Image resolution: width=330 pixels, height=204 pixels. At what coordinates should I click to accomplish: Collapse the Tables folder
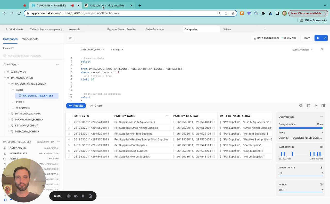(13, 90)
